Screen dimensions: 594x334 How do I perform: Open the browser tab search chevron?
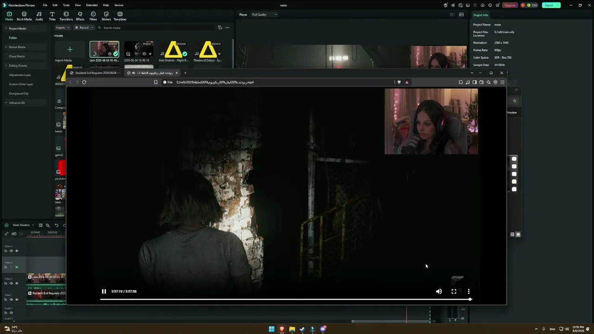[472, 73]
